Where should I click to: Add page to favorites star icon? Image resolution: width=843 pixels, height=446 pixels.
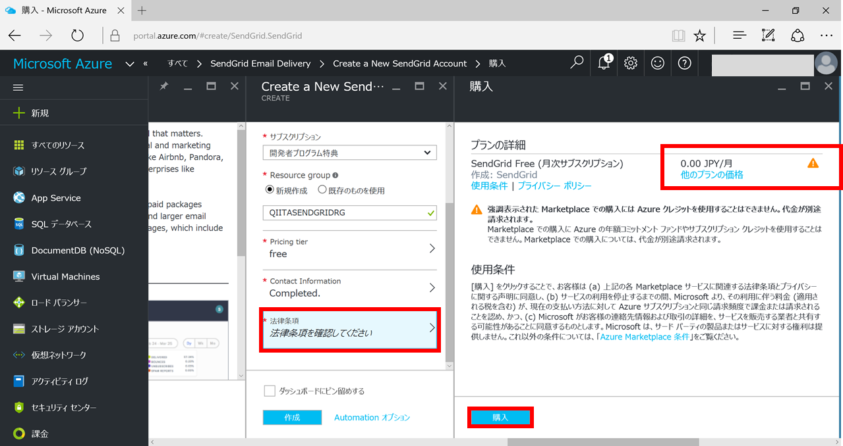(700, 36)
